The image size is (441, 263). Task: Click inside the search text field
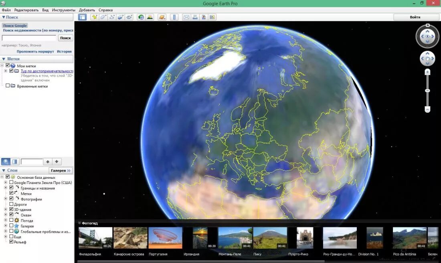29,38
